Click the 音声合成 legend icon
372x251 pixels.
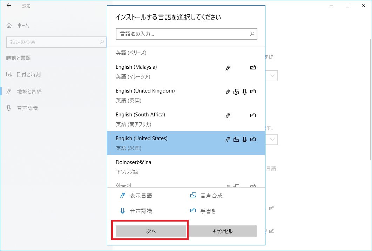193,196
